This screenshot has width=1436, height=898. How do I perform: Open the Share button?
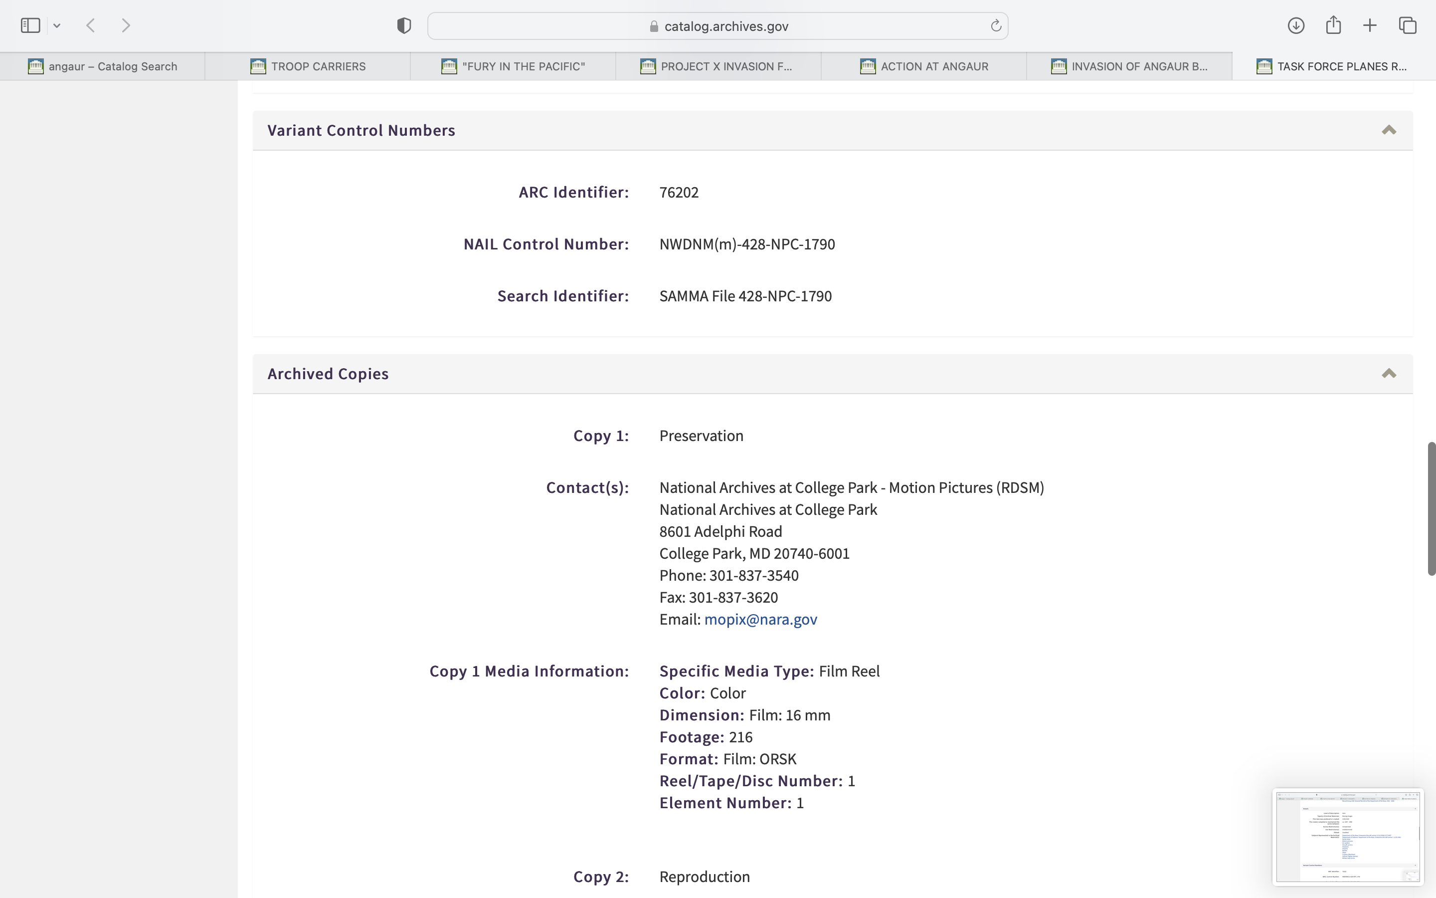(x=1333, y=25)
